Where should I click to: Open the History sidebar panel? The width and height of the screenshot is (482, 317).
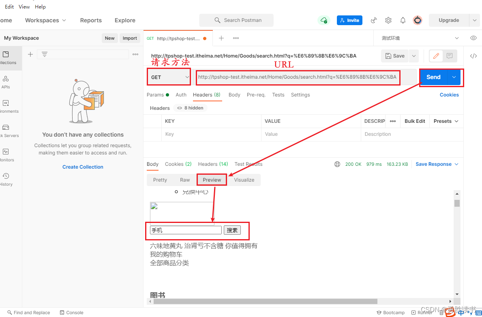(x=6, y=179)
